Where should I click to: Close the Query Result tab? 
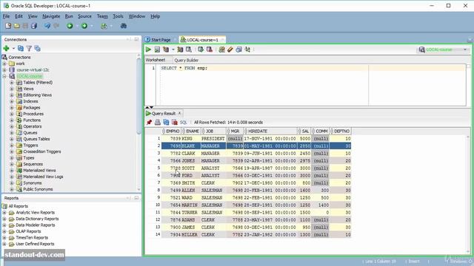[179, 113]
